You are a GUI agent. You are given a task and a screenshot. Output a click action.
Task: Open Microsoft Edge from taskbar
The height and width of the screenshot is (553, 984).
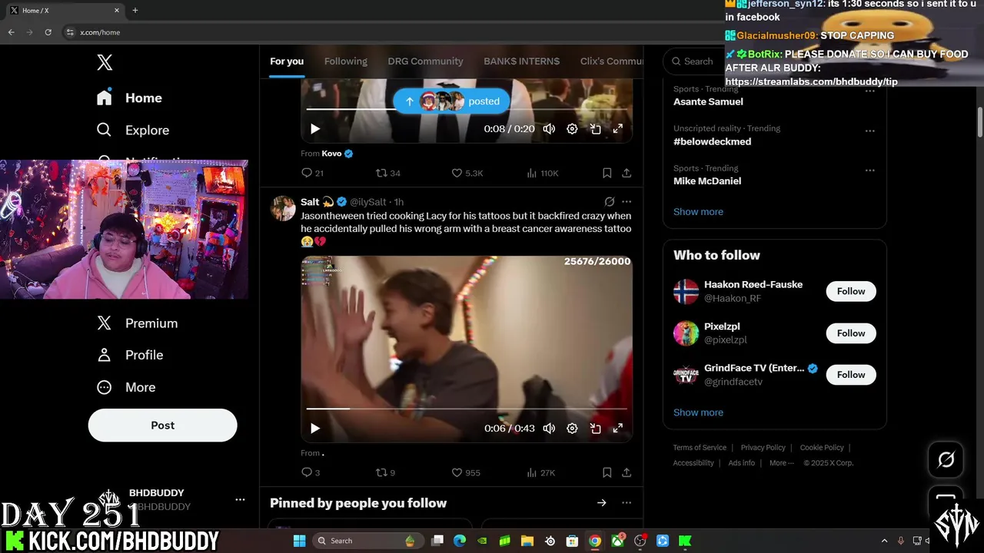pyautogui.click(x=459, y=541)
